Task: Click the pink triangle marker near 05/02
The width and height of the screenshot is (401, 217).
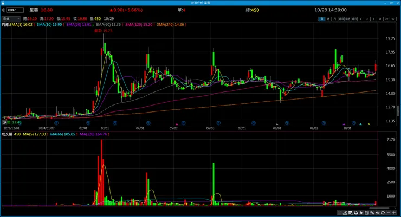Action: [177, 124]
